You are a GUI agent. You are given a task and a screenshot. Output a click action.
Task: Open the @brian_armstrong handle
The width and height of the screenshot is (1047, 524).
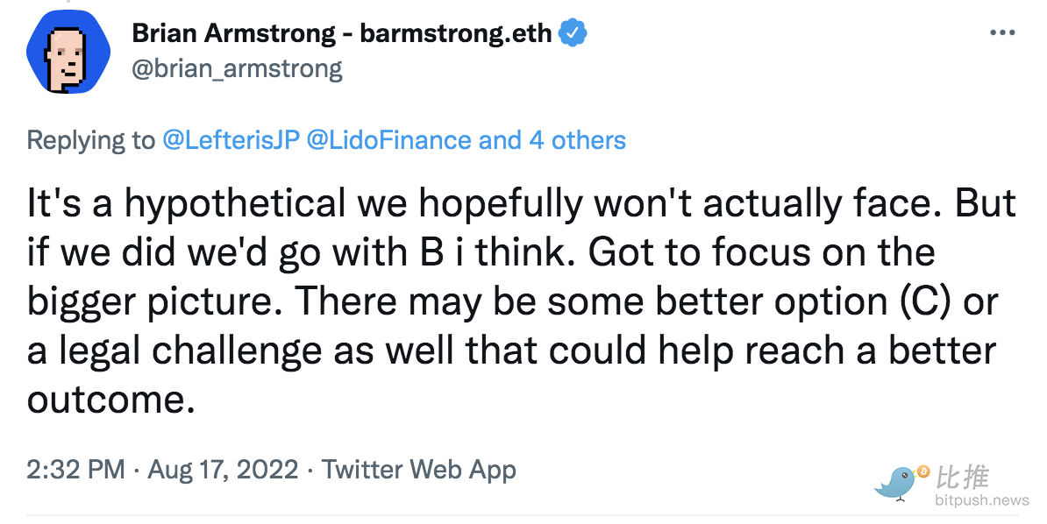coord(237,68)
